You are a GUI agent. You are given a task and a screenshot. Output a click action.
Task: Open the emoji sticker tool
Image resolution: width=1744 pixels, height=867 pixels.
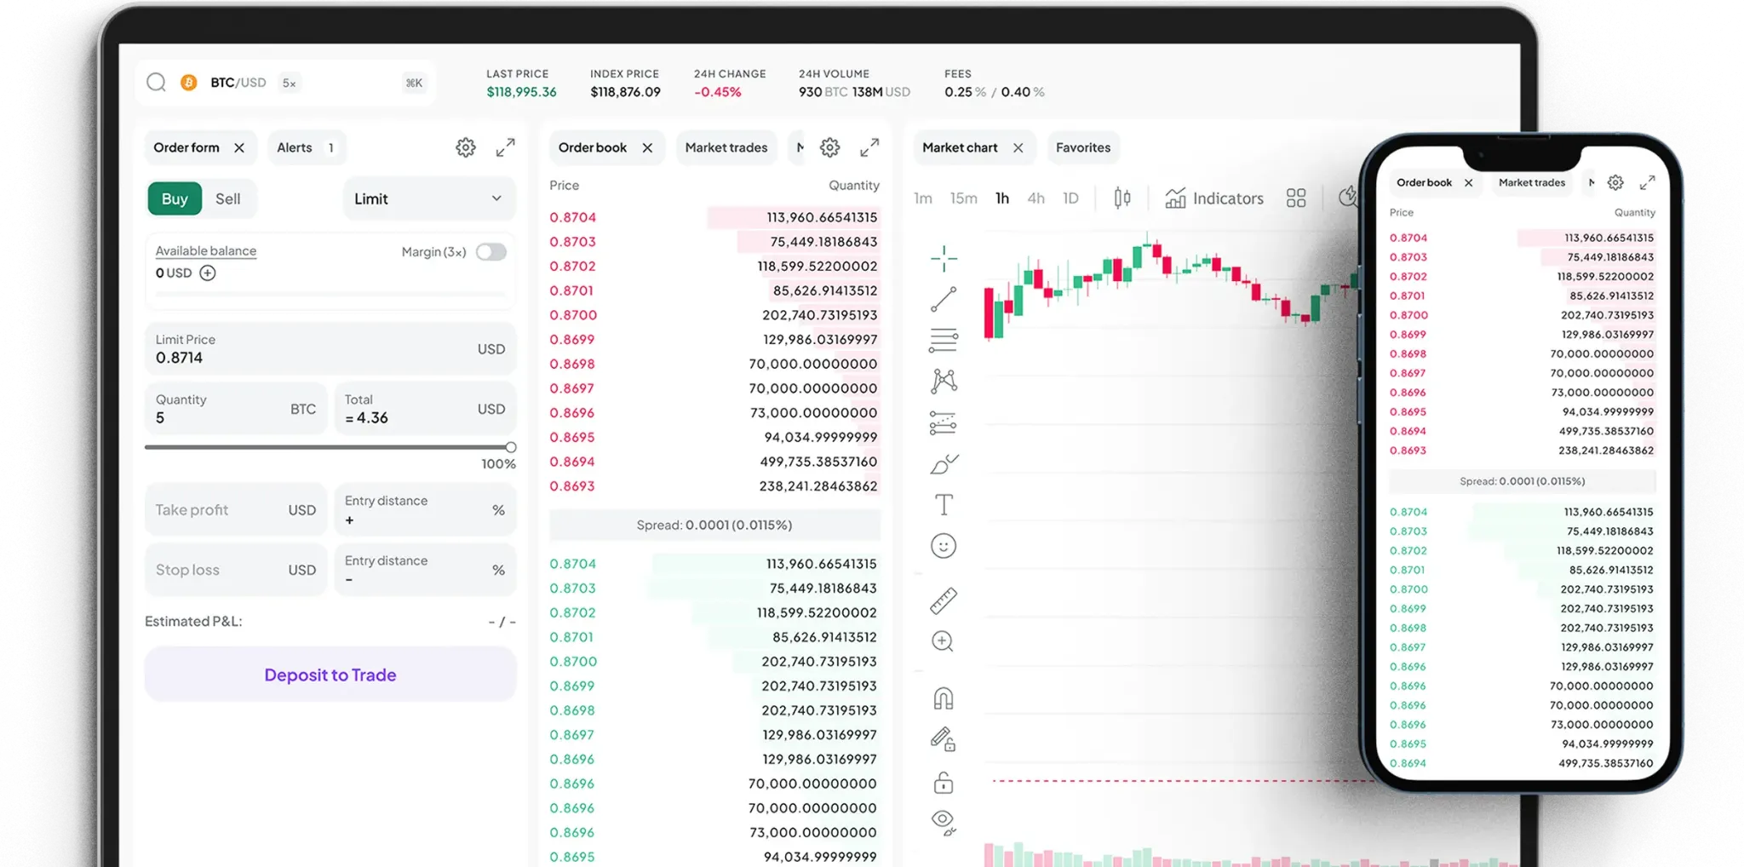[x=944, y=546]
